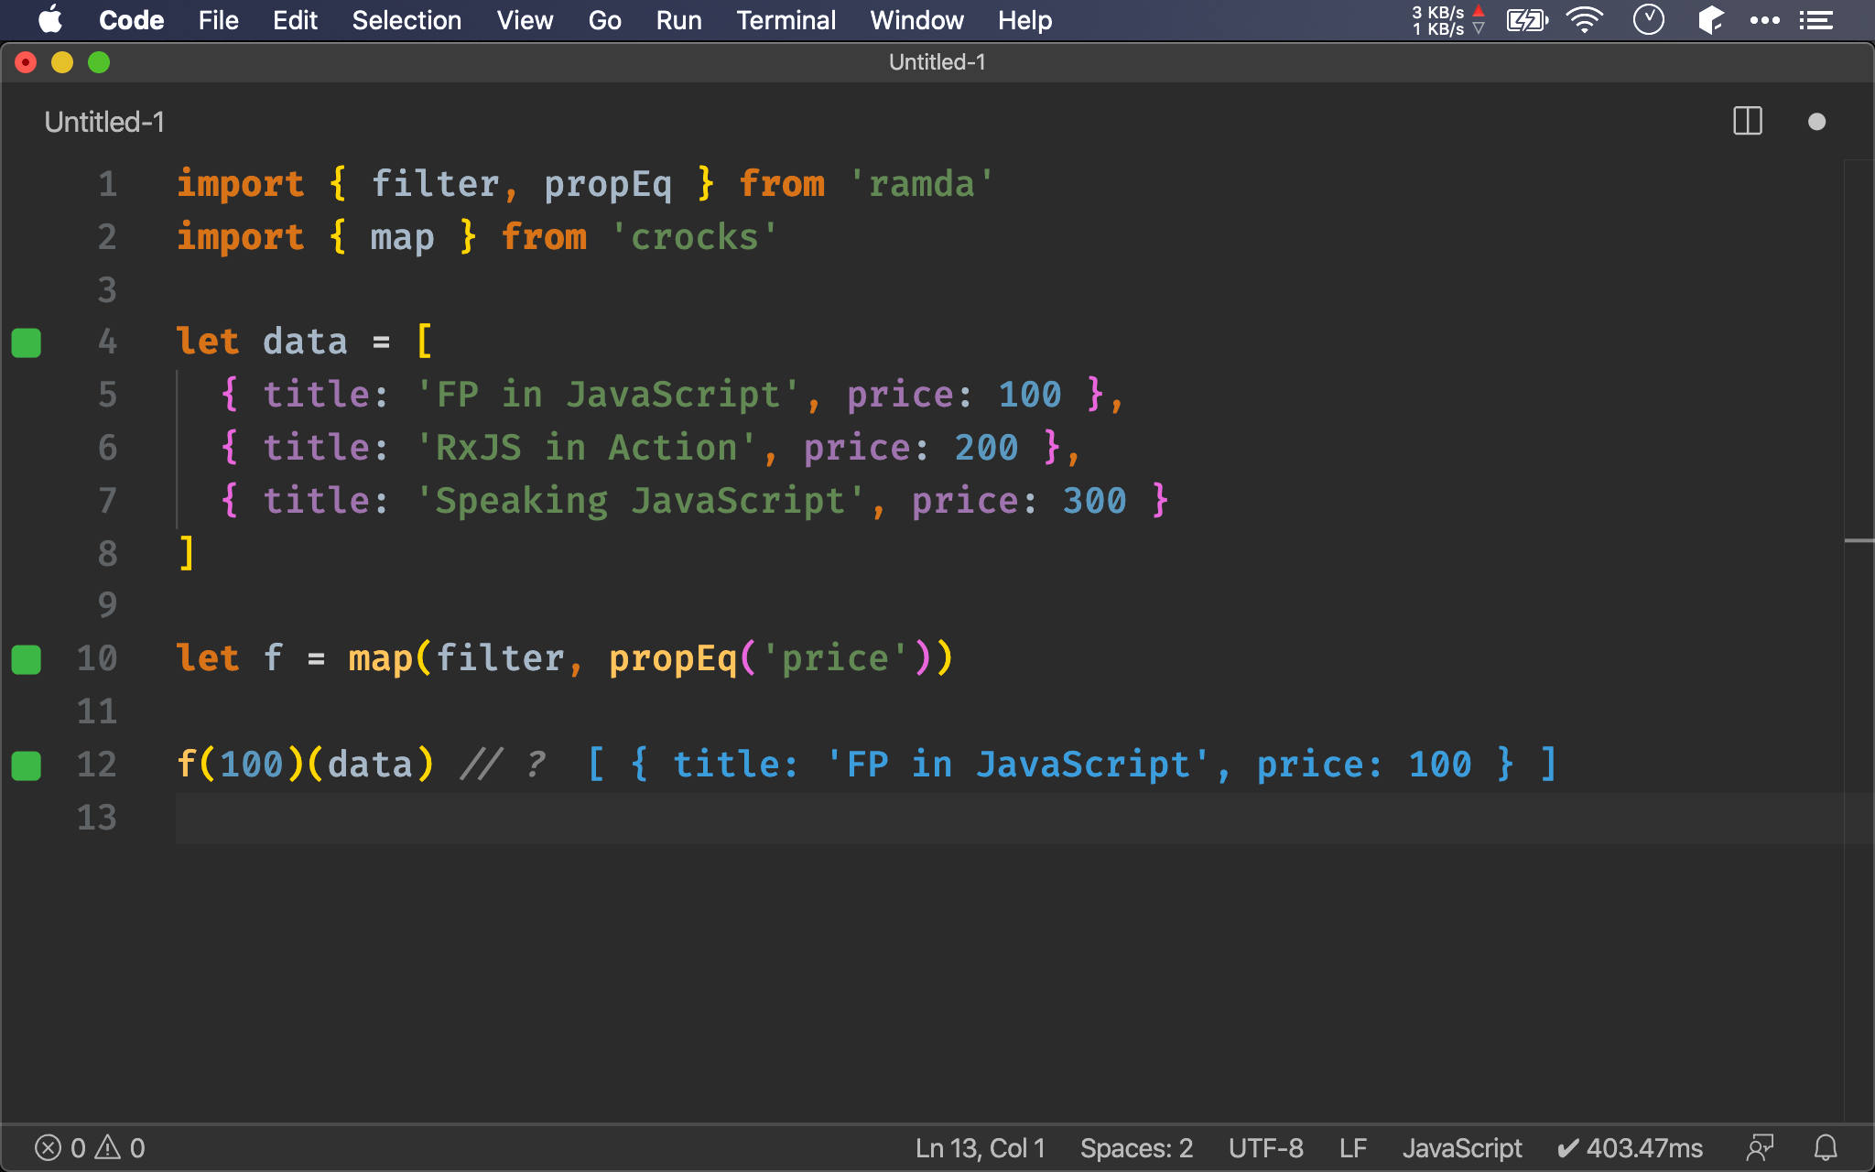Click line number 8 in gutter
Image resolution: width=1875 pixels, height=1172 pixels.
tap(107, 553)
